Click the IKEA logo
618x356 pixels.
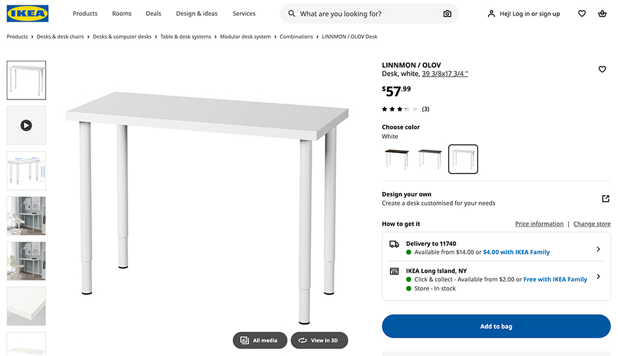coord(28,13)
